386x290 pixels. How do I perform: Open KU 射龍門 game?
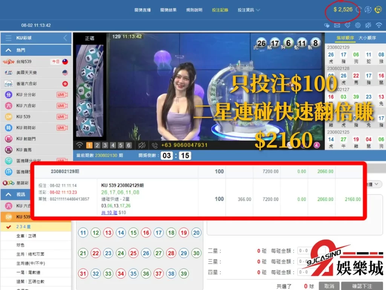click(36, 139)
